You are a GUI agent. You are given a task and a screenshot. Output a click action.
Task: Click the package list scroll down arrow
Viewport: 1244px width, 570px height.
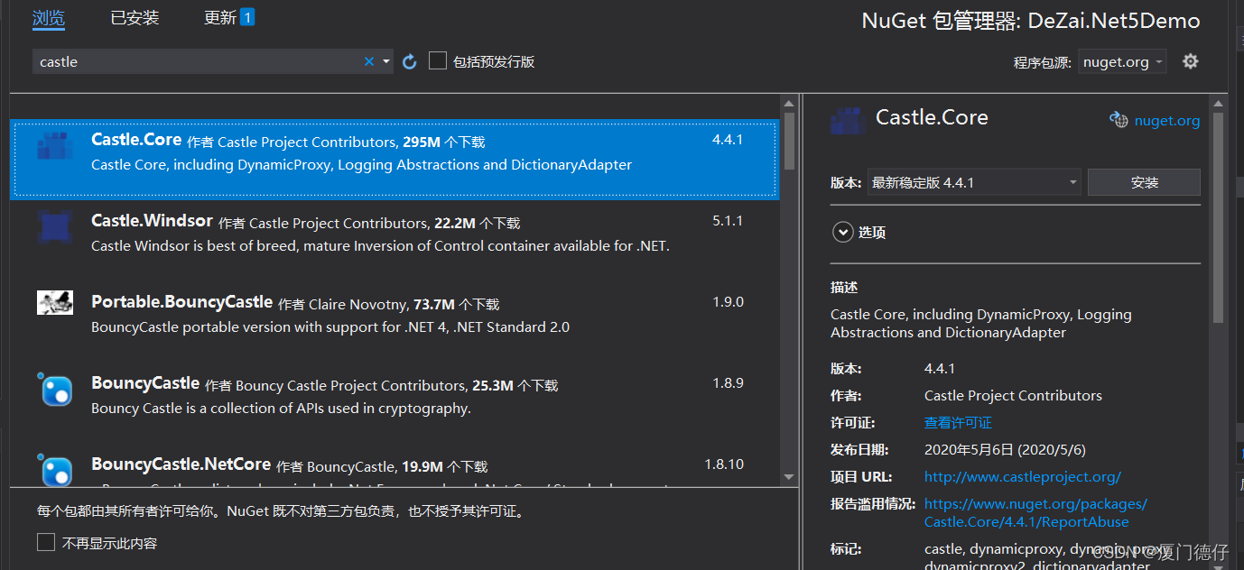pos(789,477)
